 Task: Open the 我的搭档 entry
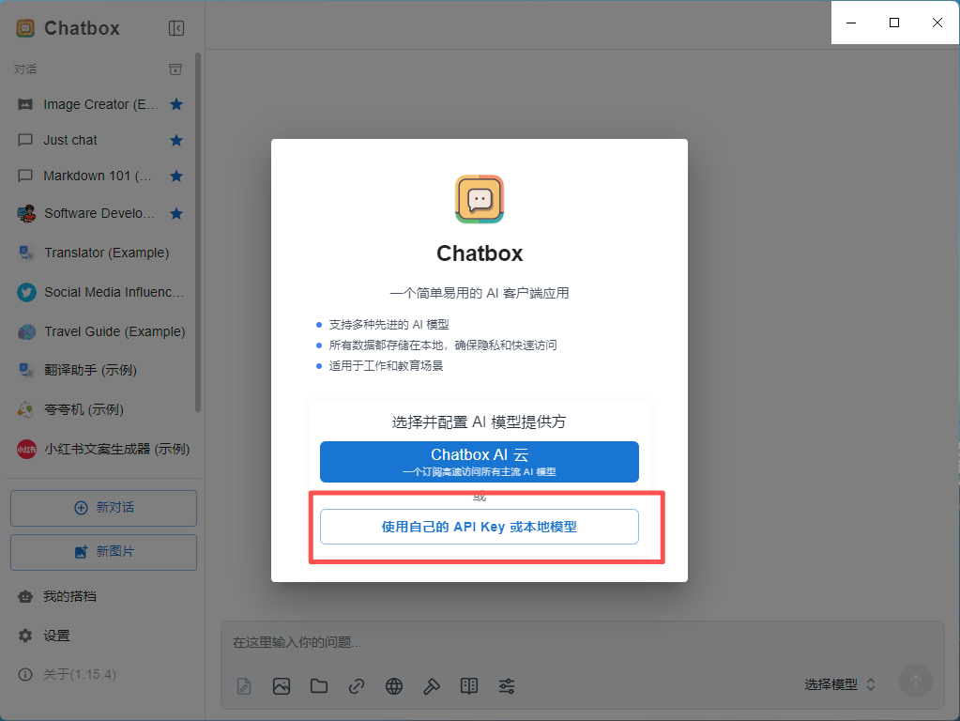(66, 596)
